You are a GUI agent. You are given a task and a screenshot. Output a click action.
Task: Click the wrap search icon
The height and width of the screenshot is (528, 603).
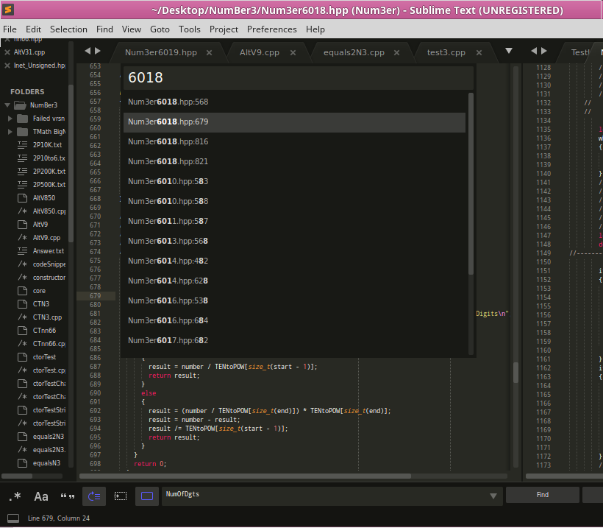(x=94, y=496)
